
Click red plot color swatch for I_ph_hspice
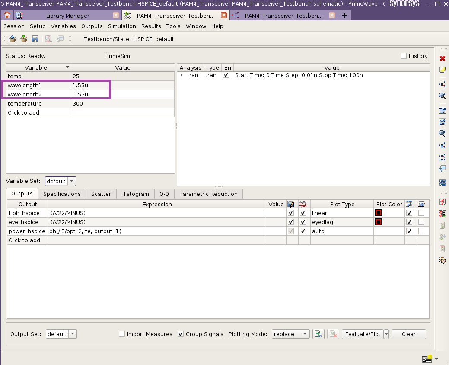tap(379, 213)
